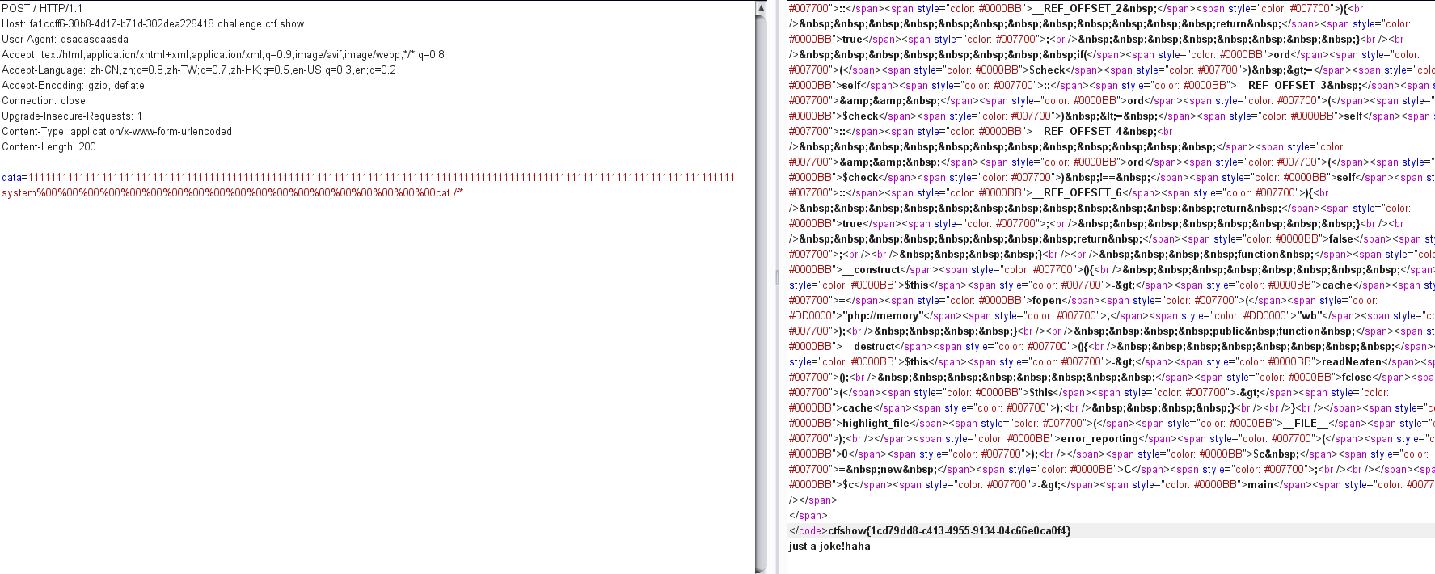Viewport: 1435px width, 574px height.
Task: Click the request pane scrollbar up arrow
Action: [x=761, y=7]
